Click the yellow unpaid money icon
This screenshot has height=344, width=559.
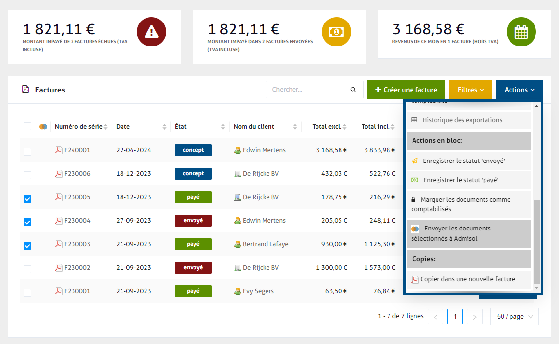pos(336,32)
